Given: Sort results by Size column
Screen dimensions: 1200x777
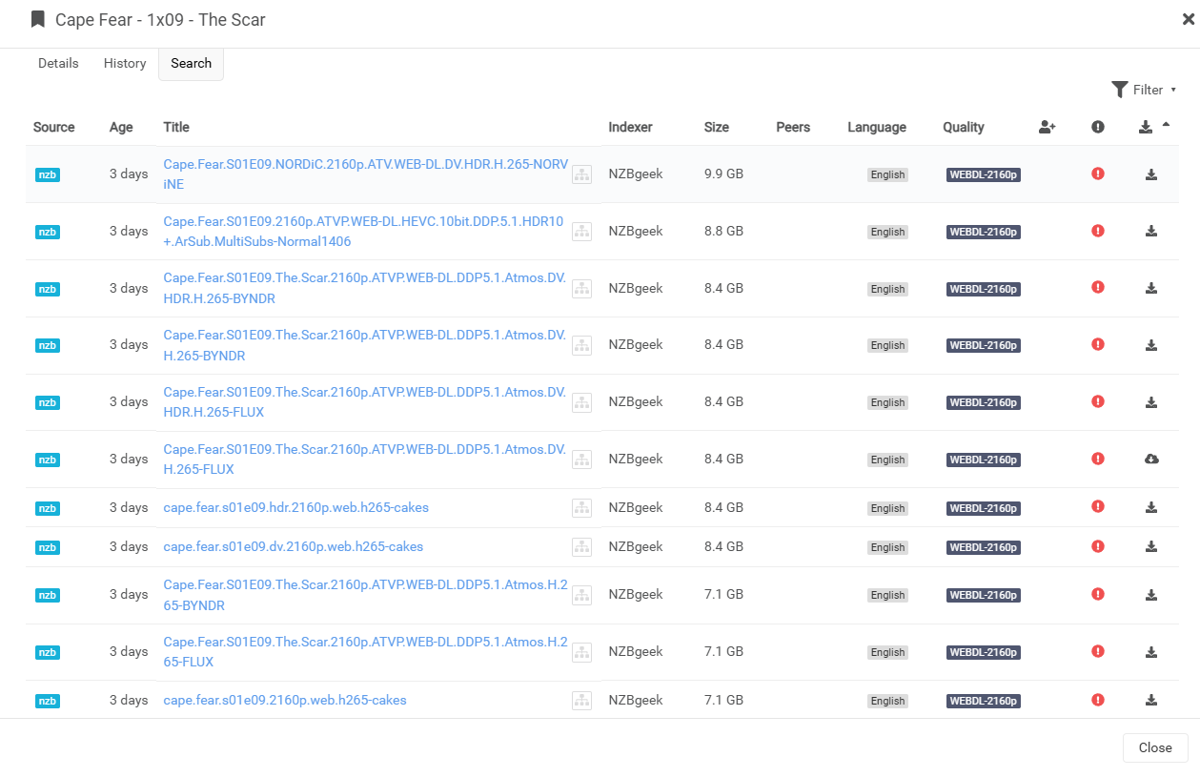Looking at the screenshot, I should point(717,127).
